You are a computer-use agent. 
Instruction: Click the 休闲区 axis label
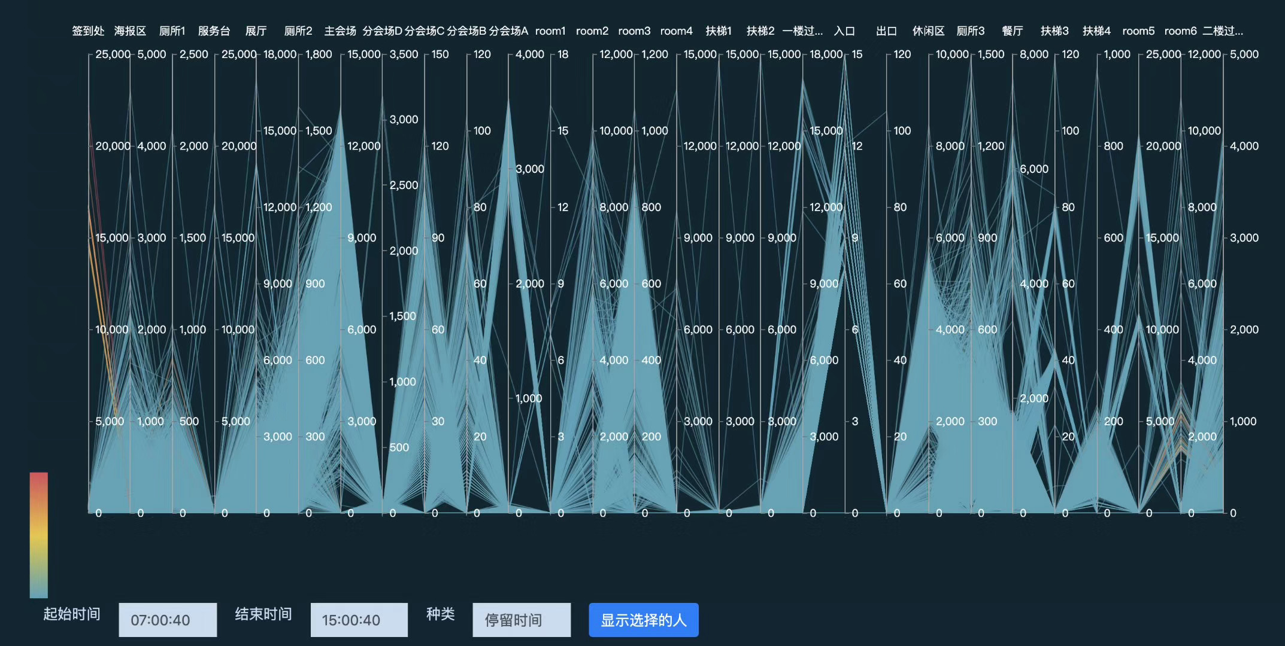coord(928,31)
